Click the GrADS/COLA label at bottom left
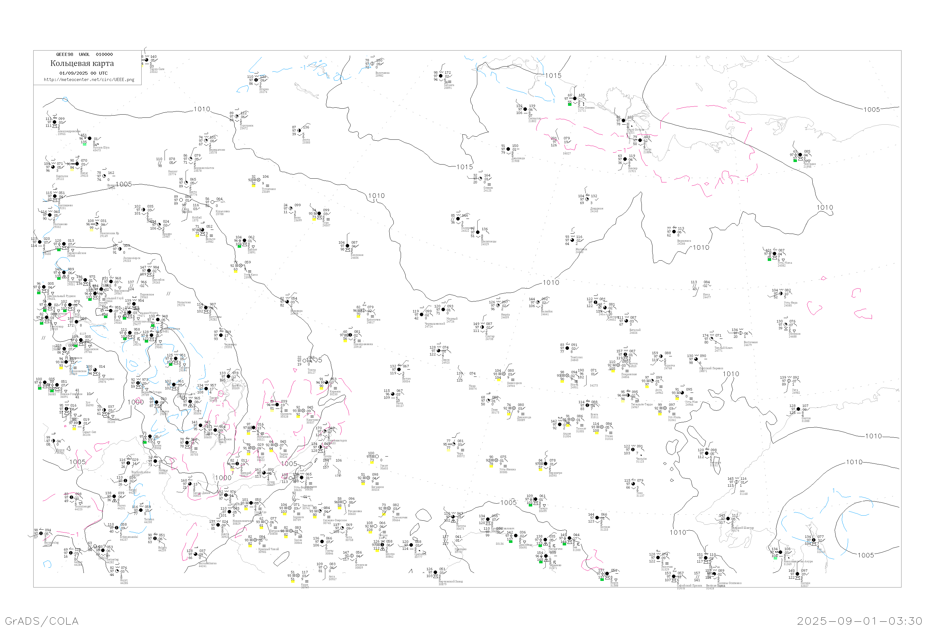The width and height of the screenshot is (942, 628). point(42,621)
